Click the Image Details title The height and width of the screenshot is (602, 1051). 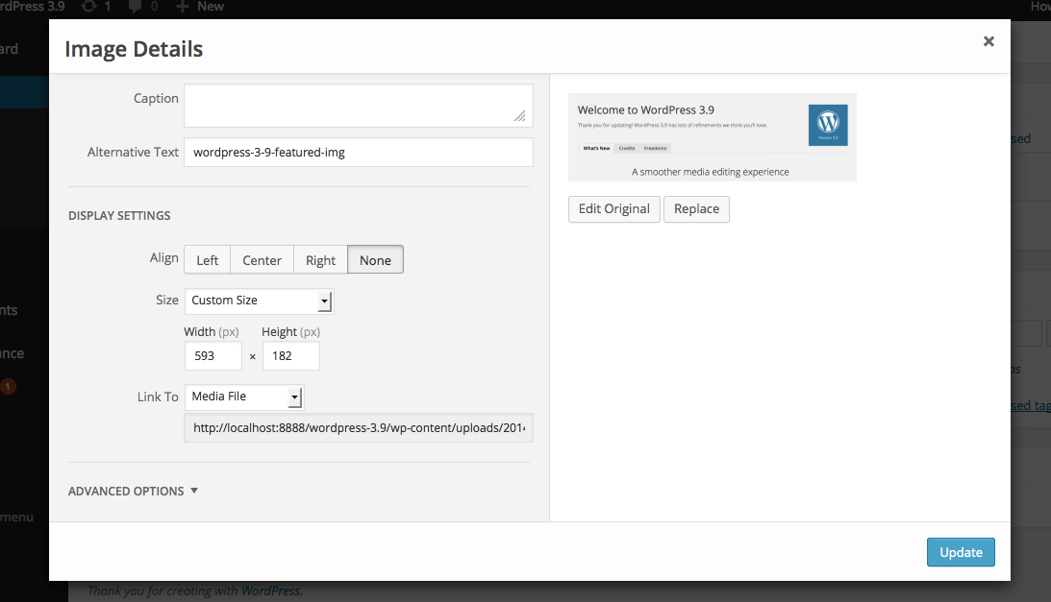coord(134,49)
